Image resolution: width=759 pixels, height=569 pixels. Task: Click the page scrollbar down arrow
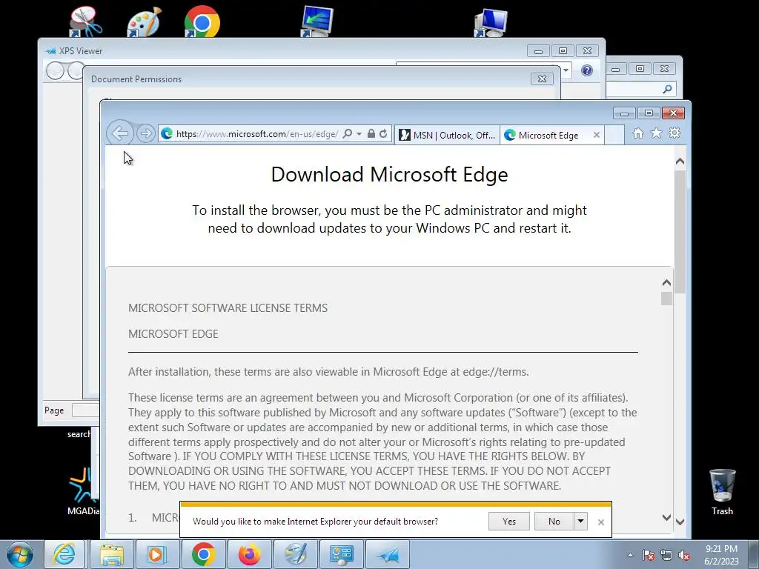point(680,522)
